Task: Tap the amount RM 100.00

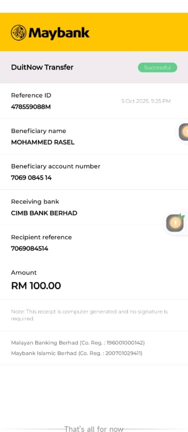Action: (x=36, y=286)
